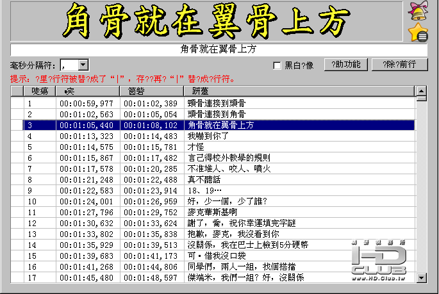Click start time 00:01:02,563
439x294 pixels.
pyautogui.click(x=87, y=115)
